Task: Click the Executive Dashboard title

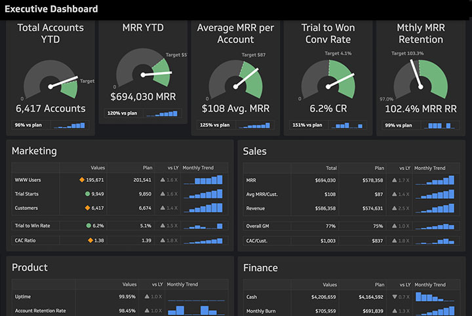Action: pyautogui.click(x=51, y=9)
